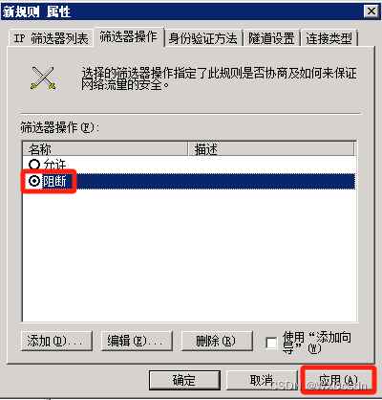
Task: Sort by the 名称 column header
Action: tap(105, 149)
